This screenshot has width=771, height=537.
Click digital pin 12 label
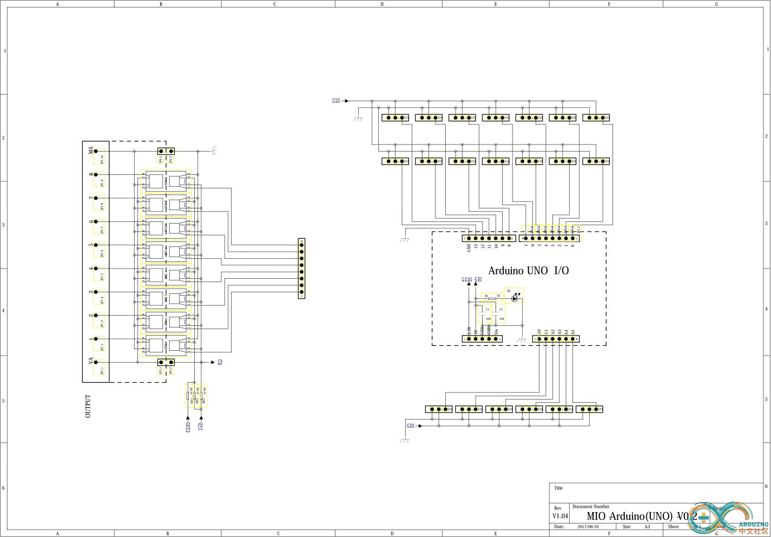pyautogui.click(x=483, y=246)
